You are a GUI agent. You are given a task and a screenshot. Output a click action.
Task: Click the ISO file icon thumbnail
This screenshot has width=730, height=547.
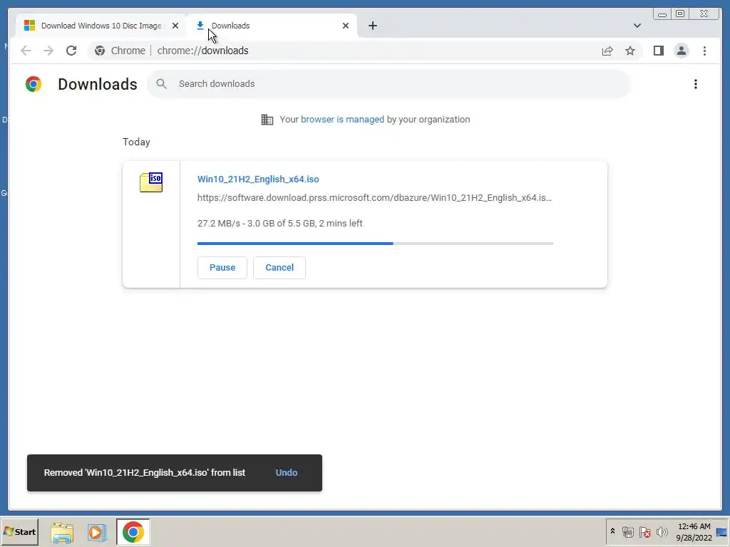coord(151,182)
